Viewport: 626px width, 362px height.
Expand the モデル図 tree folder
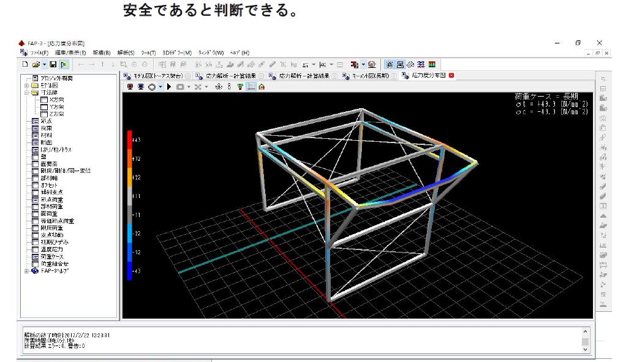point(26,86)
